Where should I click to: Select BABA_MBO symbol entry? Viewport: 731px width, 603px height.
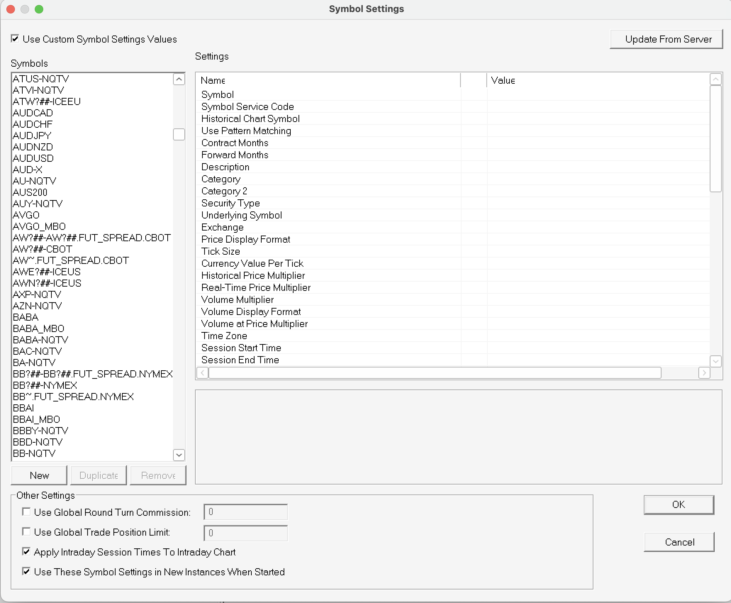[x=38, y=328]
